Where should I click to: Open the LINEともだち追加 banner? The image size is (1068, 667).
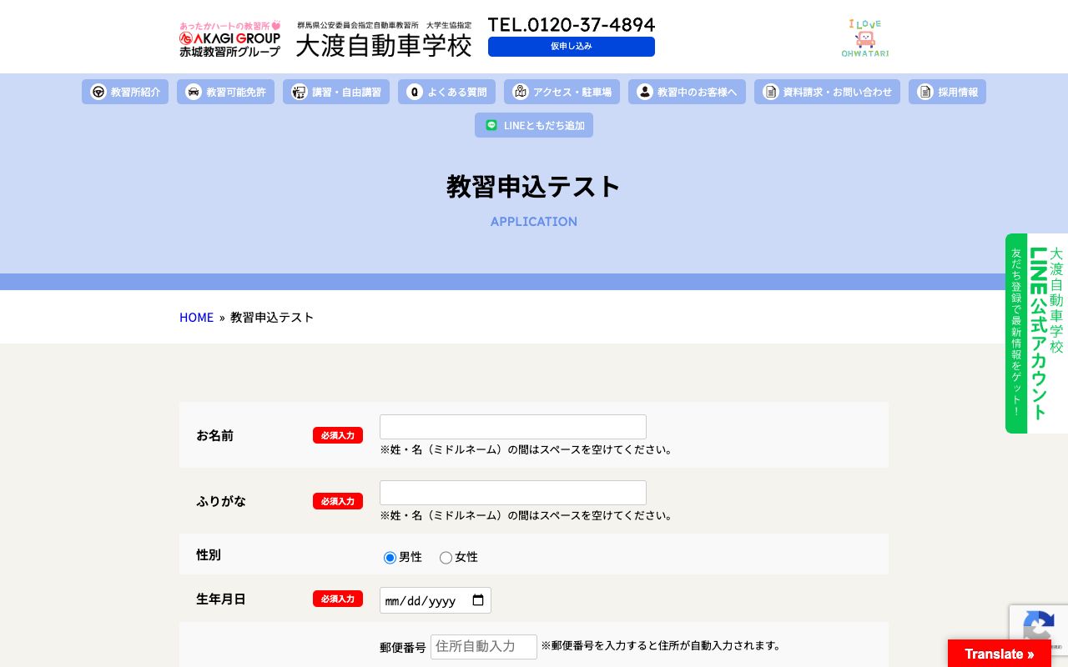coord(534,125)
